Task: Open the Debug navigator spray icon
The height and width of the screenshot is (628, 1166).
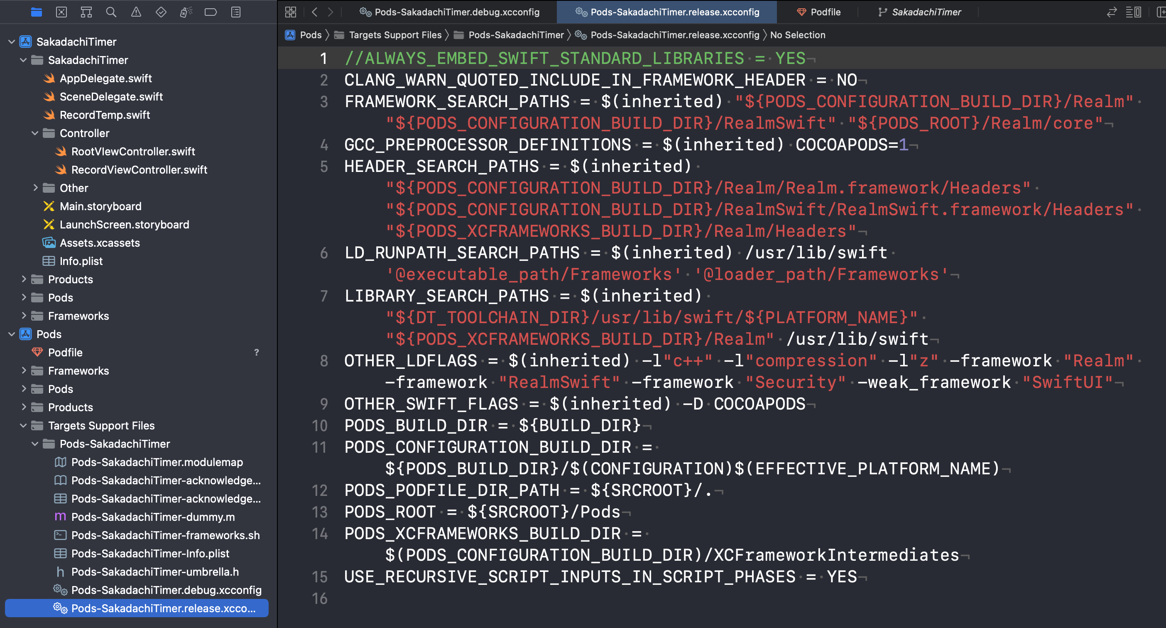Action: 186,12
